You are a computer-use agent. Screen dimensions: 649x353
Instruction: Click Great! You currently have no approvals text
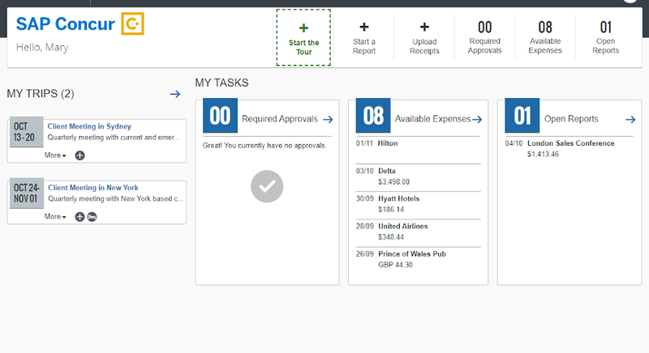[x=264, y=146]
